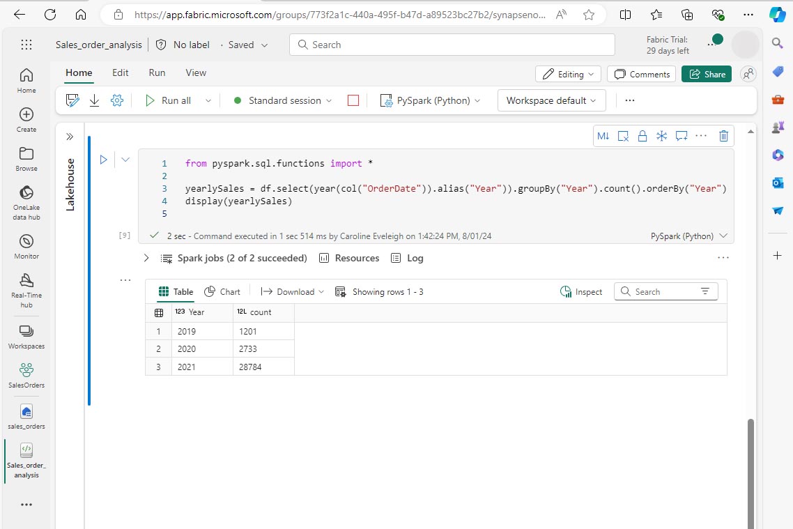Screen dimensions: 793x529
Task: Open the cell language PySpark (Python) selector
Action: [688, 236]
